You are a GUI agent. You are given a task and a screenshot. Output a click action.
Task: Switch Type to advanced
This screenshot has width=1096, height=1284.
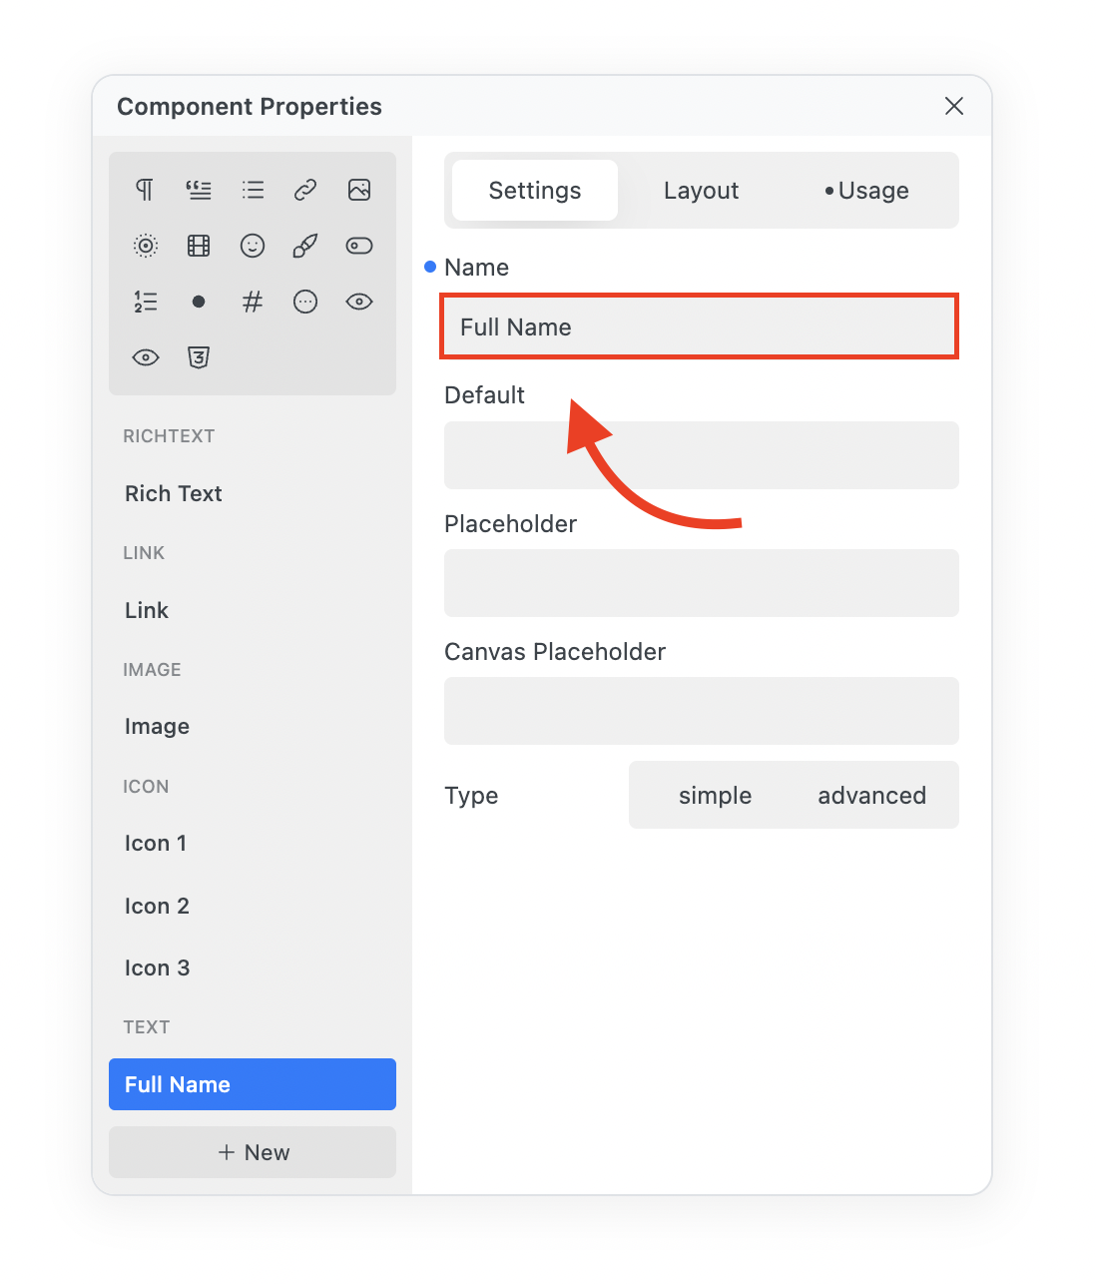[871, 796]
